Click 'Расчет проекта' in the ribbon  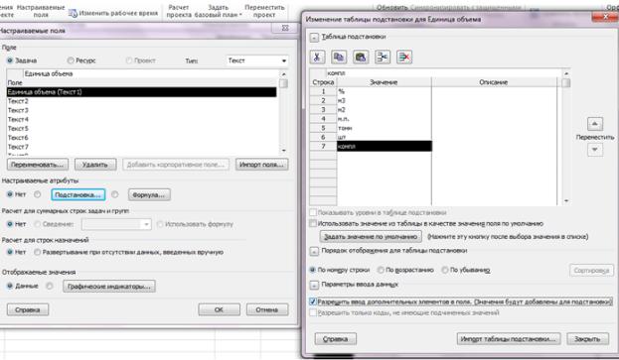(179, 11)
